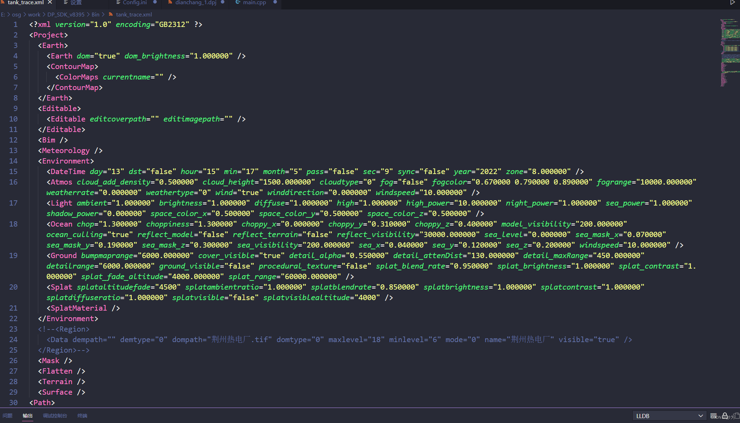Click the splatvisiblealtitude attribute
The height and width of the screenshot is (423, 740).
click(x=307, y=298)
